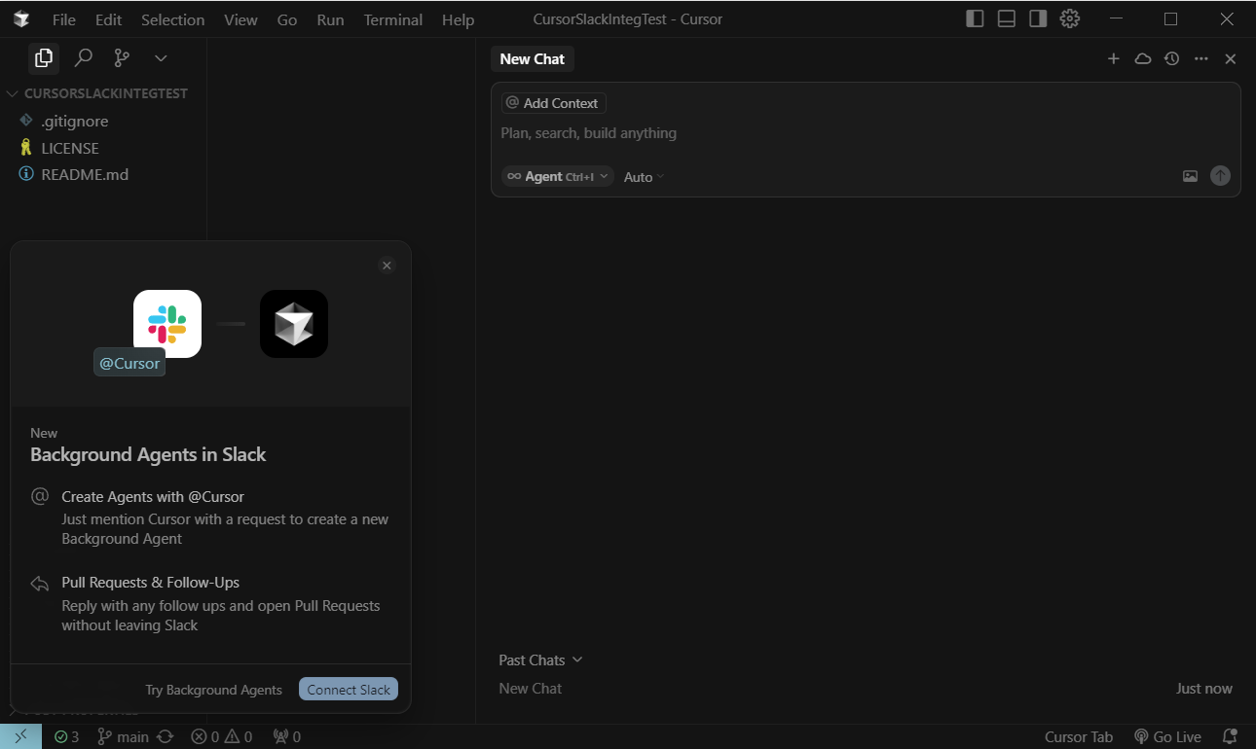View chat history with the clock icon

1171,58
